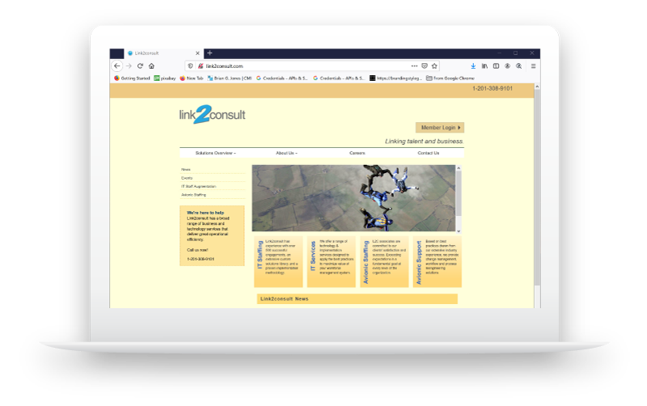Image resolution: width=647 pixels, height=406 pixels.
Task: Open the Avionic Staffing sidebar link
Action: (194, 195)
